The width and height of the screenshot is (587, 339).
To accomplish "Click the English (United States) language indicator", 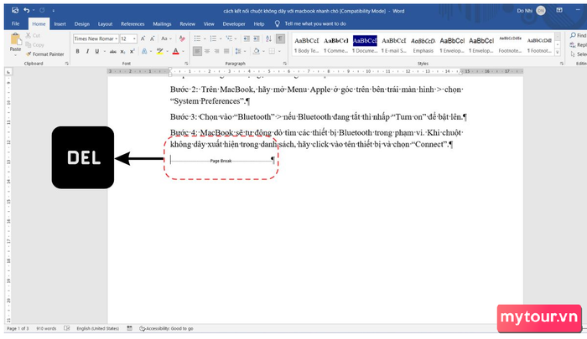I will point(98,328).
